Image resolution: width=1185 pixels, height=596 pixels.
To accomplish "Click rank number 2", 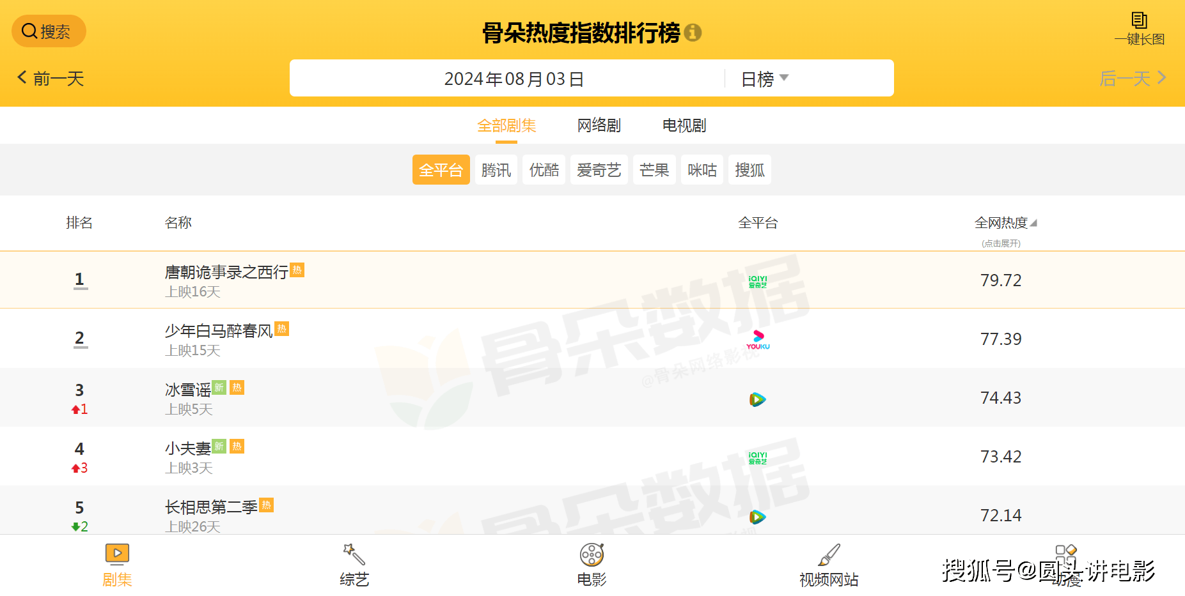I will (79, 338).
